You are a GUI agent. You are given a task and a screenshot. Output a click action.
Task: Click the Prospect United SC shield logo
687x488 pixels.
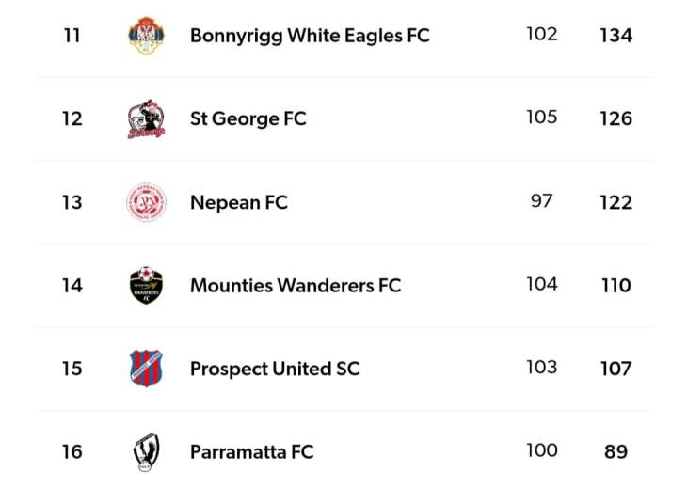pyautogui.click(x=146, y=369)
